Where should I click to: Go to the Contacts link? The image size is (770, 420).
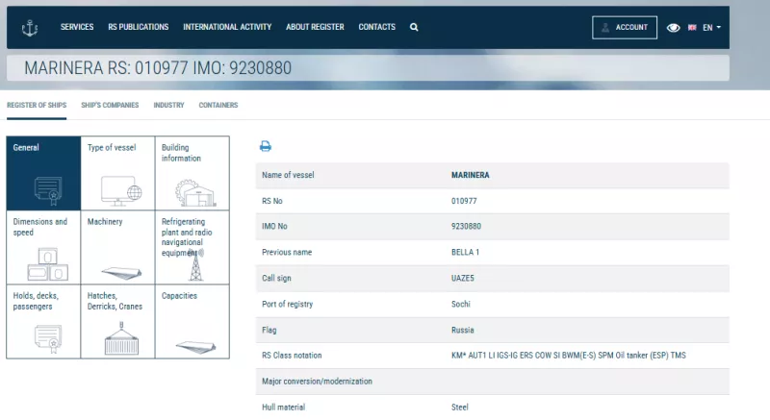pos(376,27)
